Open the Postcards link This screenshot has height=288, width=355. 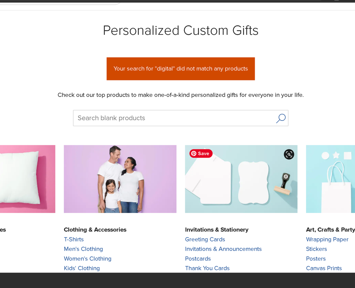coord(198,258)
